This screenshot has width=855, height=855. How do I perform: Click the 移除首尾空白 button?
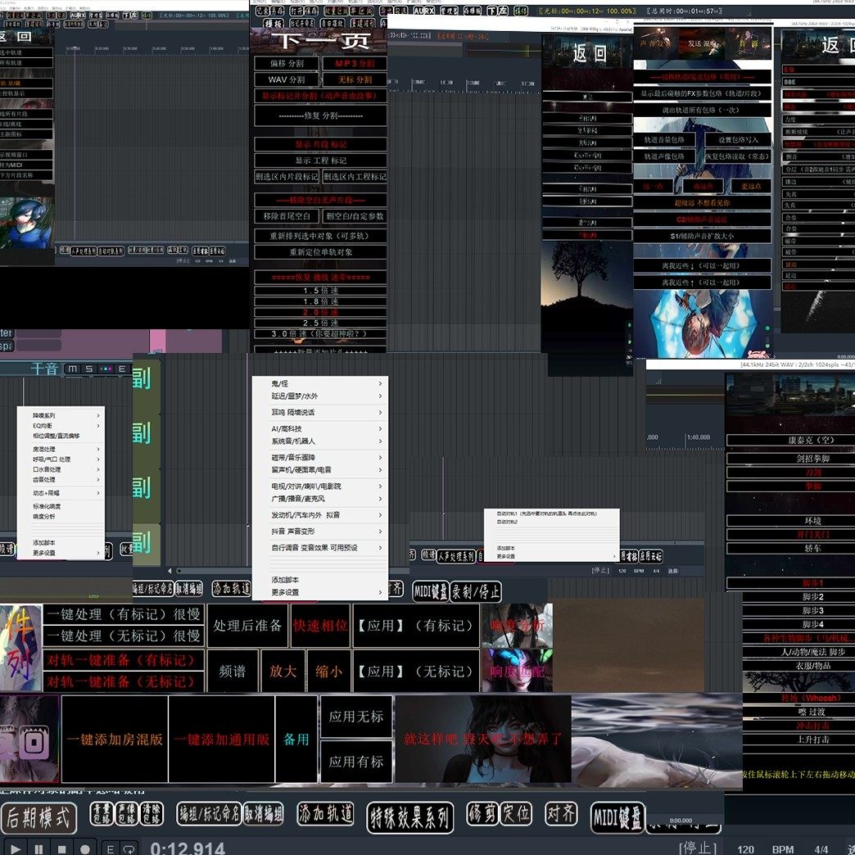coord(287,216)
